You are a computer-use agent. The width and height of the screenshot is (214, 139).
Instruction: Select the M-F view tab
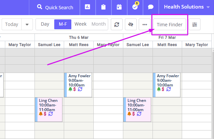tap(62, 24)
